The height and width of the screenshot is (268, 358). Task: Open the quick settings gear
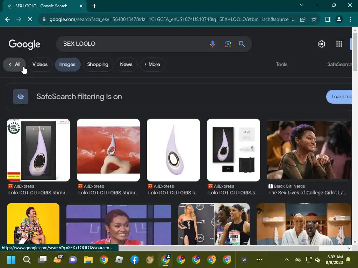tap(322, 44)
